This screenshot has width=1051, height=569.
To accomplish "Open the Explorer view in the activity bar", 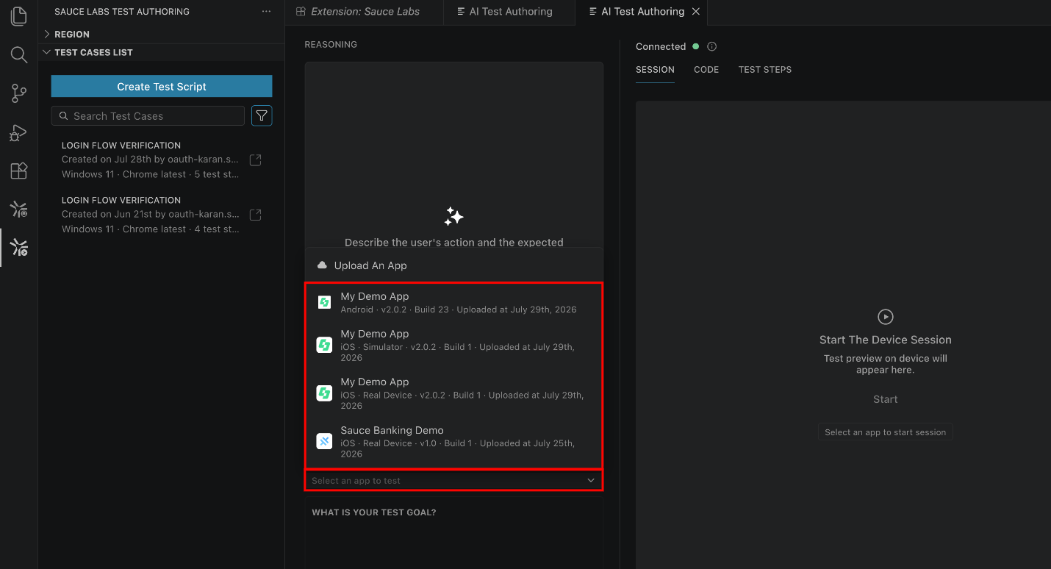I will pos(19,16).
